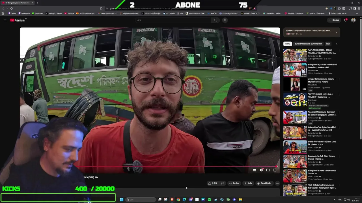Select the Tümü filter chip

[288, 44]
